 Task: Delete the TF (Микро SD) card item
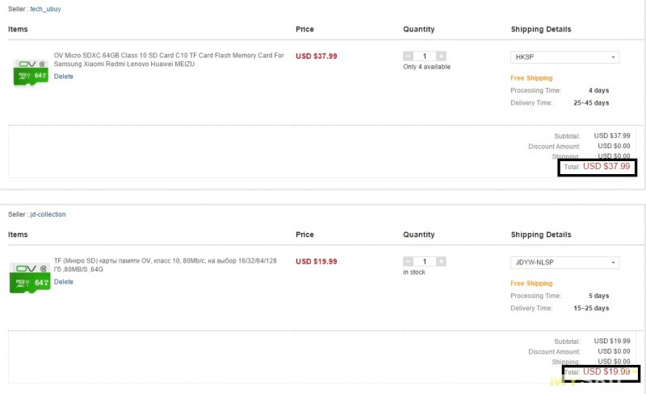(64, 282)
